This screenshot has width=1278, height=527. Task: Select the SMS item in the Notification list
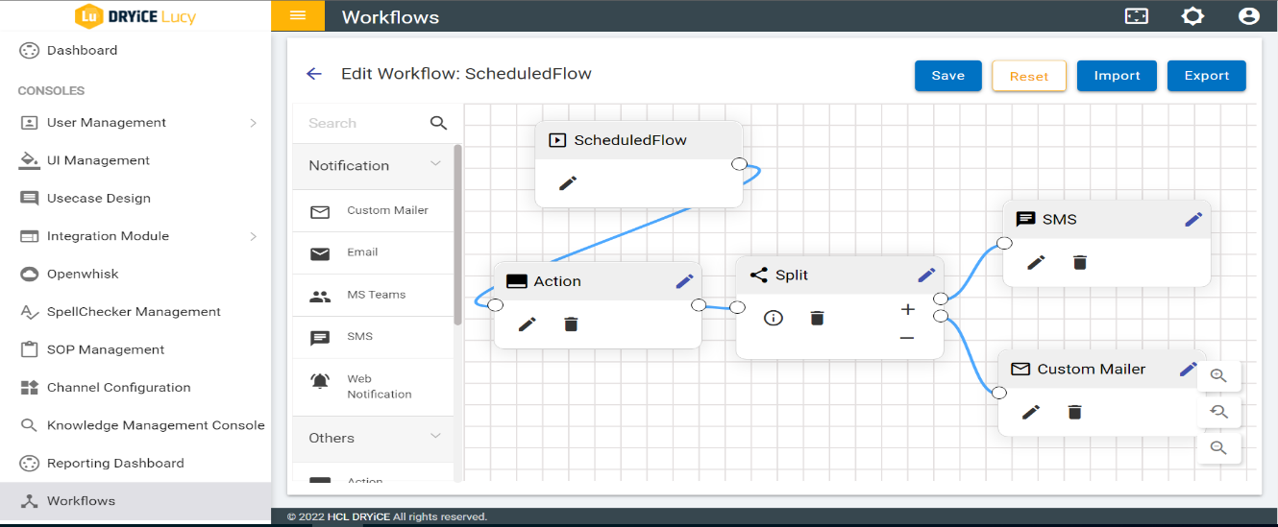pos(373,337)
